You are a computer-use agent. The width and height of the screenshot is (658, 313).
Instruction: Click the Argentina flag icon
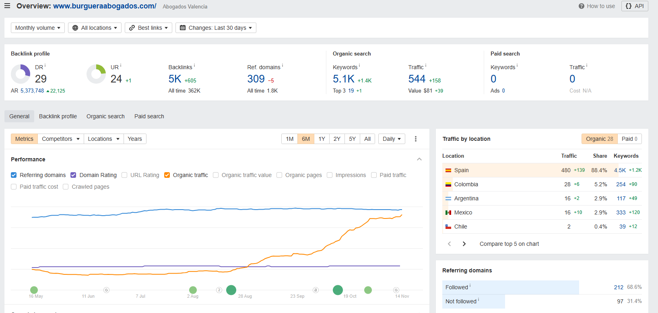(x=448, y=198)
